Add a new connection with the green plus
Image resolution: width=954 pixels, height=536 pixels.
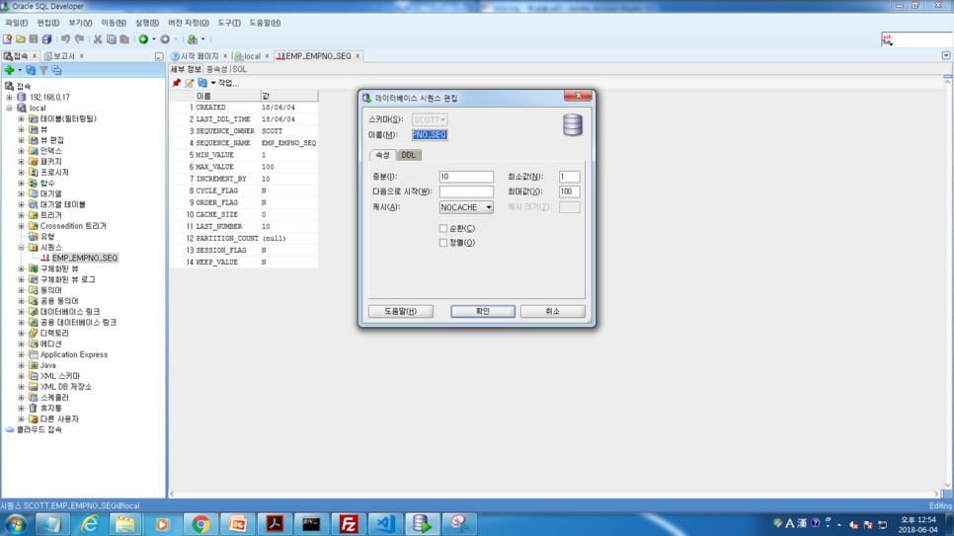click(9, 70)
